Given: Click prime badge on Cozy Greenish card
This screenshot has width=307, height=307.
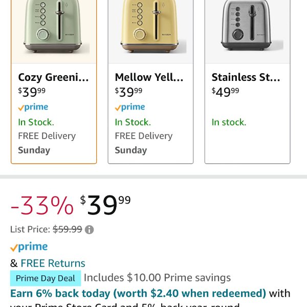Looking at the screenshot, I should point(33,107).
